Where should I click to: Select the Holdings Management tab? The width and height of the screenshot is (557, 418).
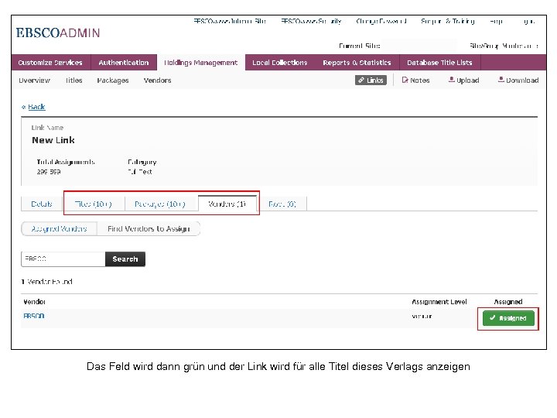(200, 63)
